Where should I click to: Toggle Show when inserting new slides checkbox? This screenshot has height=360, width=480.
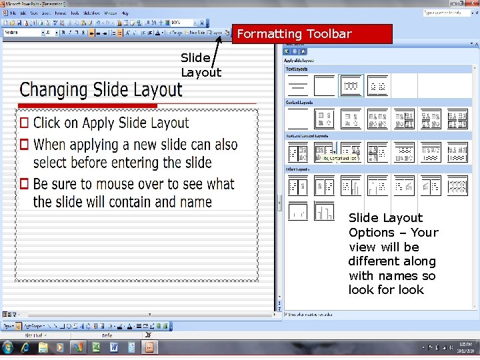coord(286,315)
